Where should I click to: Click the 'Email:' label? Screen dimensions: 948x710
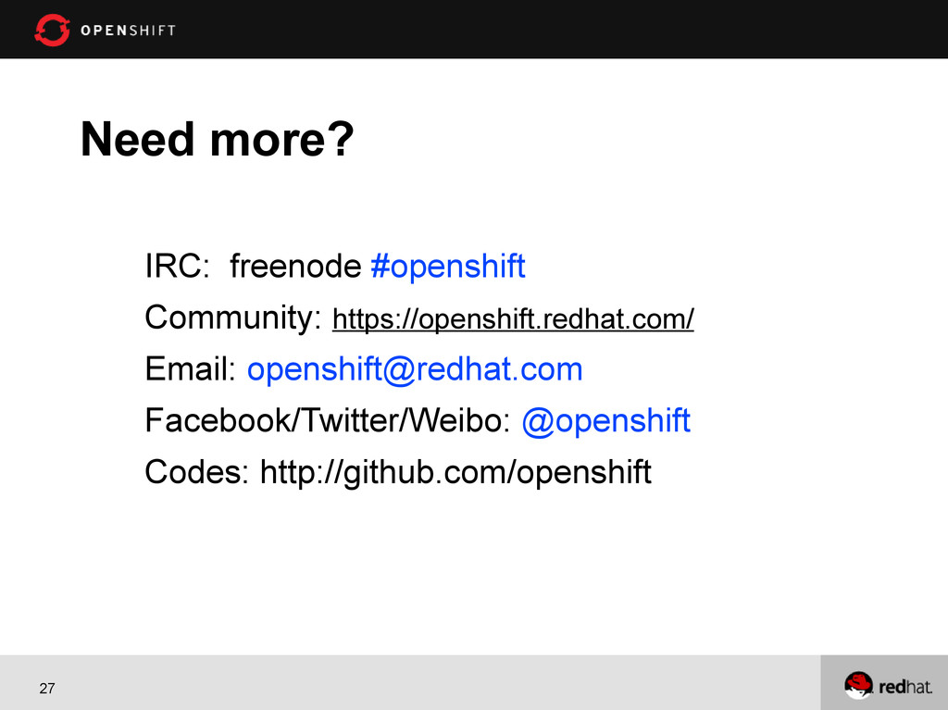pos(190,369)
